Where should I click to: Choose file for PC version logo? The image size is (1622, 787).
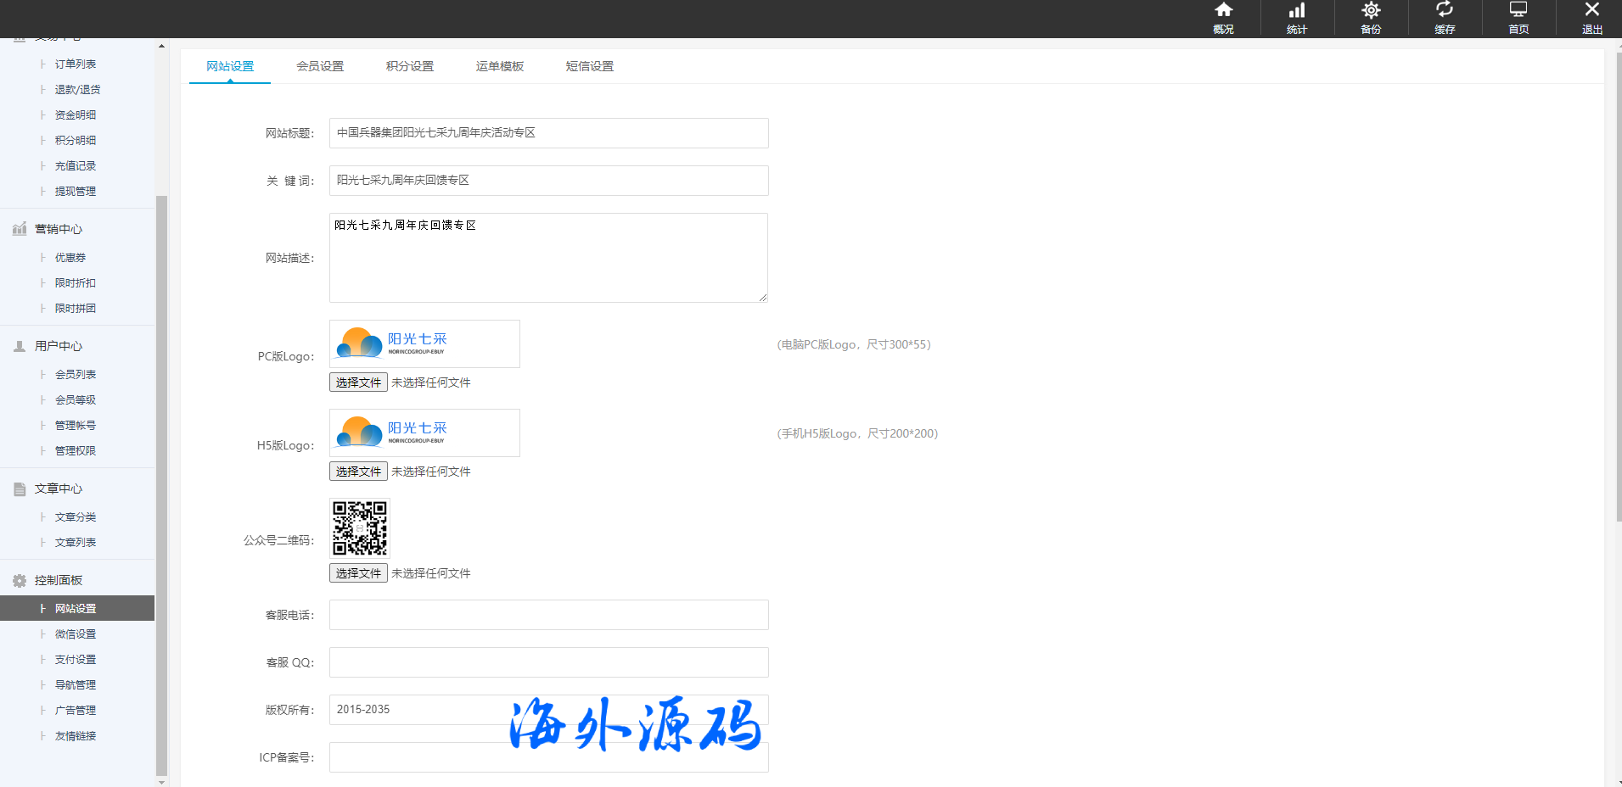(358, 382)
